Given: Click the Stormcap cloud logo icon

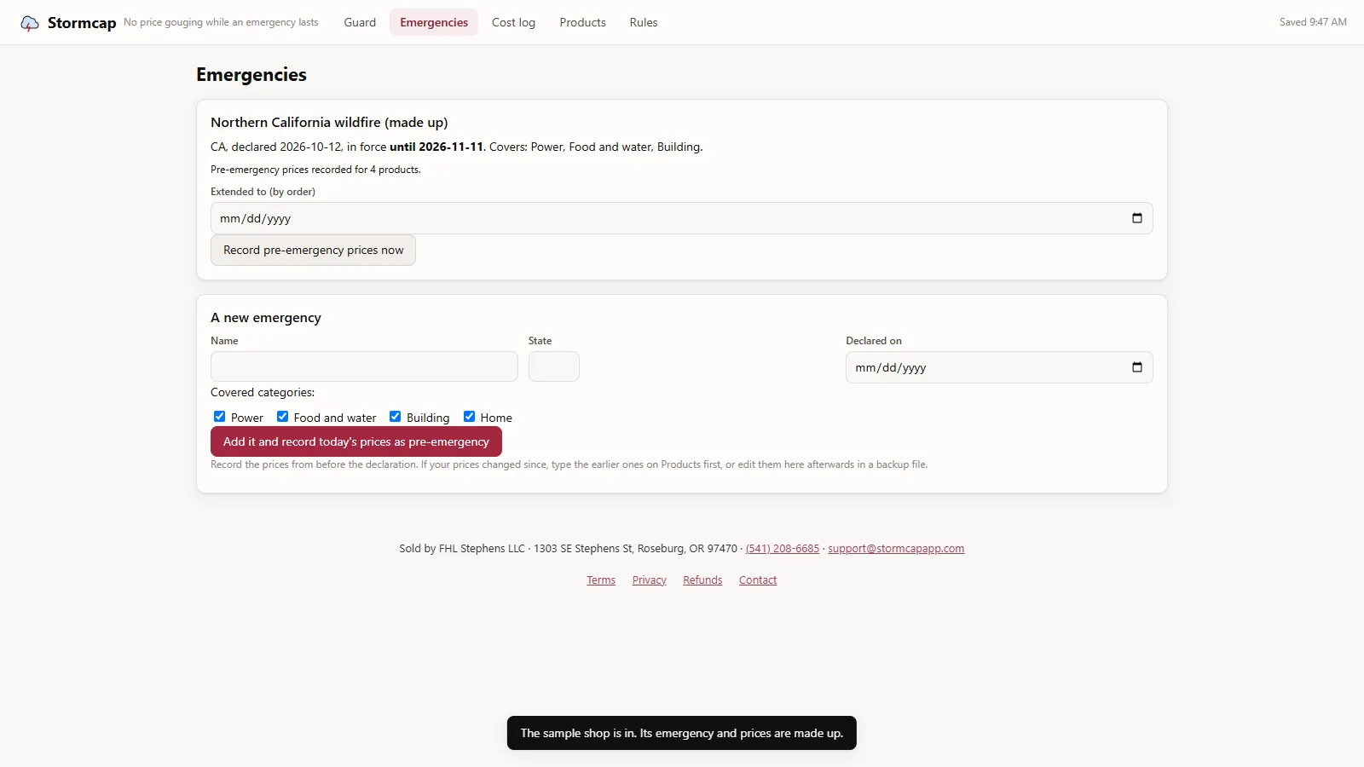Looking at the screenshot, I should pos(30,23).
